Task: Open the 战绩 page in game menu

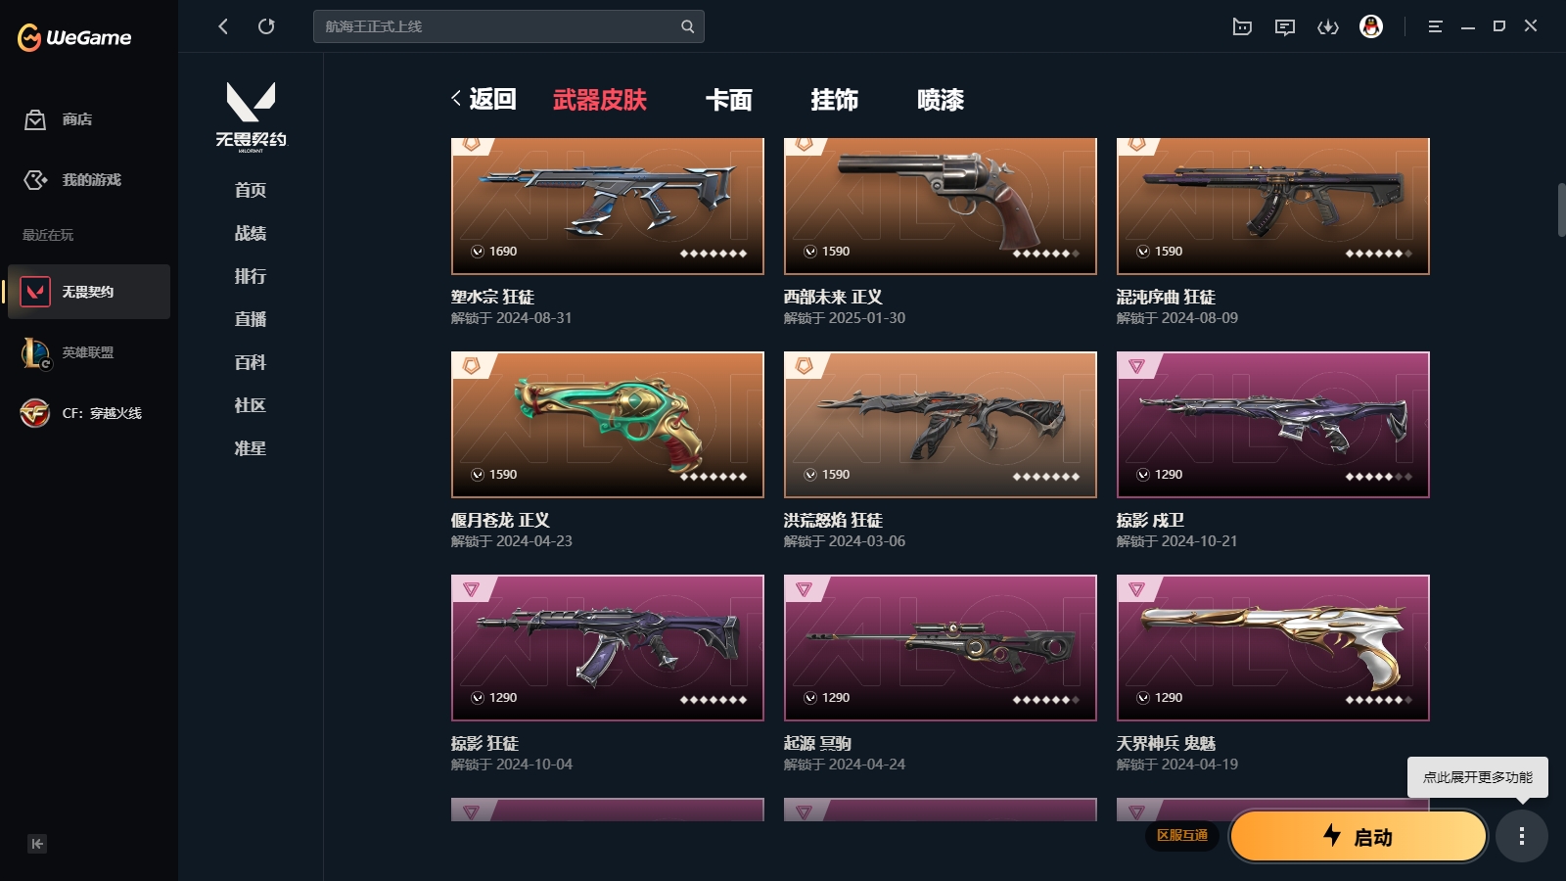Action: coord(251,233)
